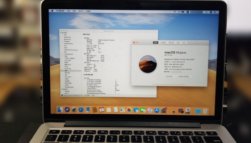Image resolution: width=251 pixels, height=143 pixels.
Task: Open the Mail stamp icon in Dock
Action: [x=88, y=110]
